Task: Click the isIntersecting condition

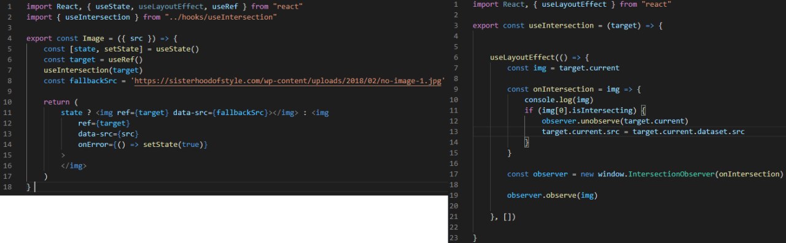Action: pos(584,110)
